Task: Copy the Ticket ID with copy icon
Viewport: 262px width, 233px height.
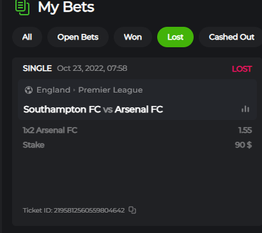Action: pyautogui.click(x=132, y=210)
